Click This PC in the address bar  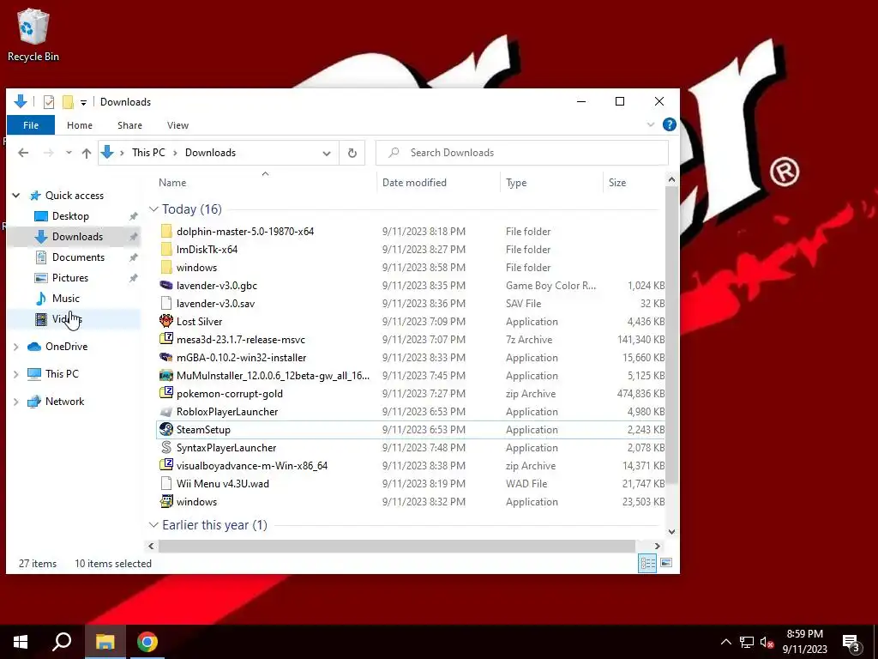click(148, 153)
